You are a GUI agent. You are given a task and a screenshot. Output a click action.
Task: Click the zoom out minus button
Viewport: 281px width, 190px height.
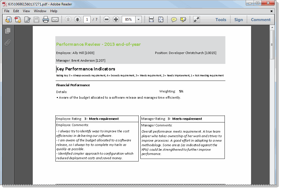pyautogui.click(x=106, y=20)
